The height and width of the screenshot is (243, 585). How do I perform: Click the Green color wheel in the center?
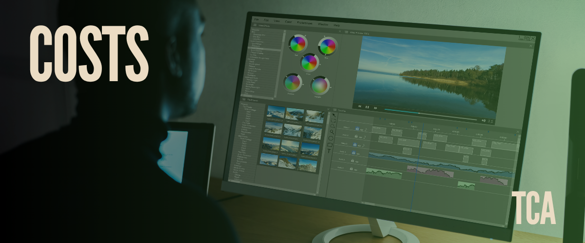pyautogui.click(x=309, y=63)
